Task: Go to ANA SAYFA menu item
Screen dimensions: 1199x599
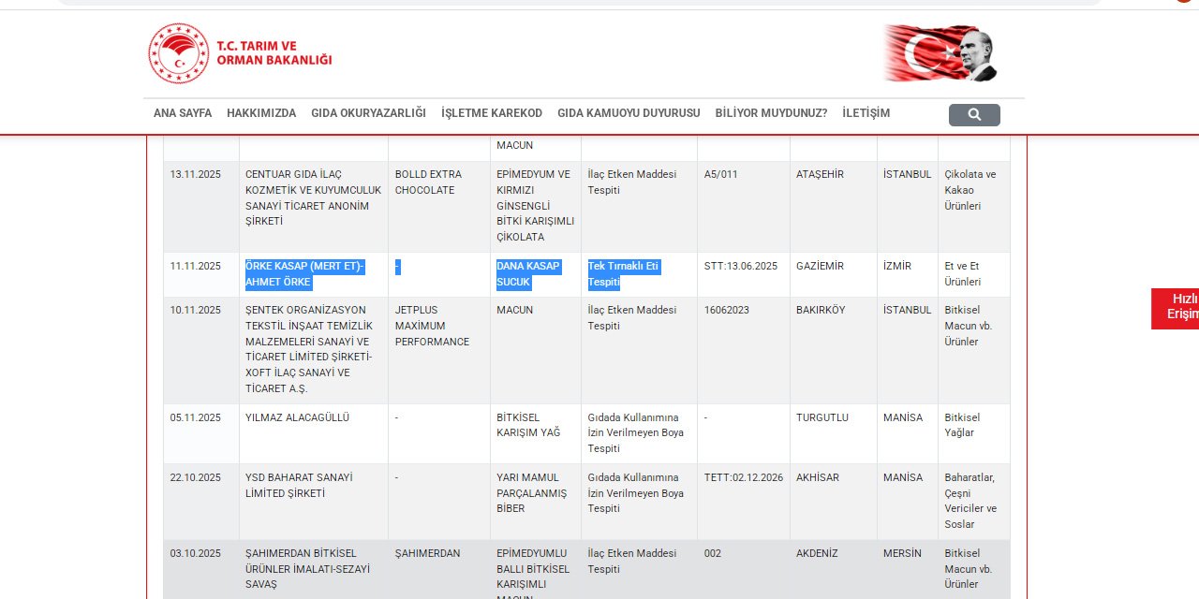Action: coord(183,113)
